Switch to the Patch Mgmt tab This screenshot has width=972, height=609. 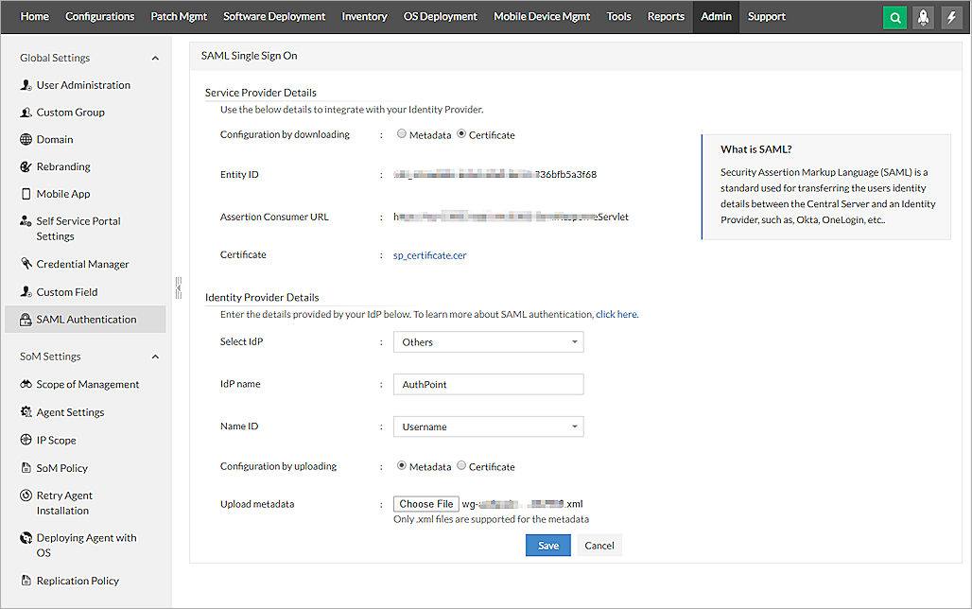pyautogui.click(x=179, y=16)
